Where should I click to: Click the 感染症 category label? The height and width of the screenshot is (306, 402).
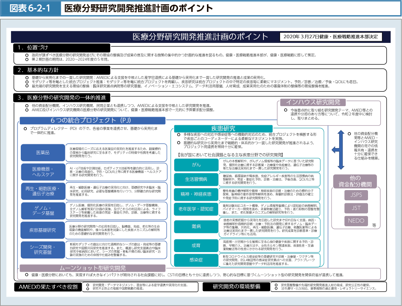coord(196,260)
